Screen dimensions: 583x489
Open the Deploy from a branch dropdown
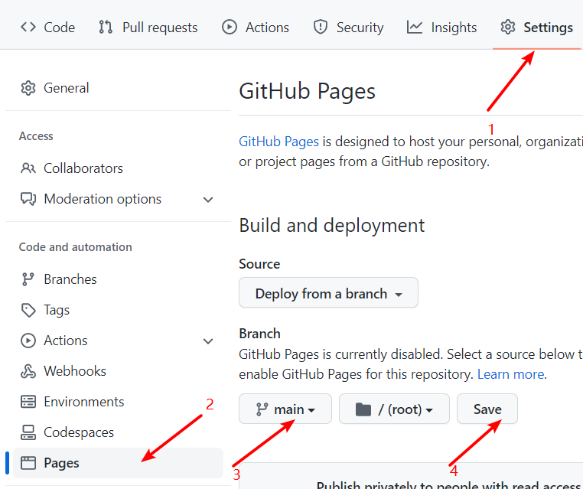(328, 293)
